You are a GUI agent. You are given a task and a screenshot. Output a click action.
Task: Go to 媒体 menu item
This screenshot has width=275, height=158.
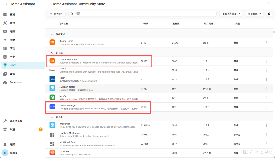pos(23,74)
